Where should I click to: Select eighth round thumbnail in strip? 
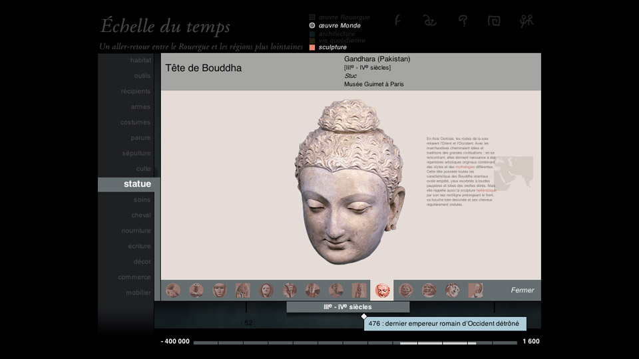click(x=335, y=291)
